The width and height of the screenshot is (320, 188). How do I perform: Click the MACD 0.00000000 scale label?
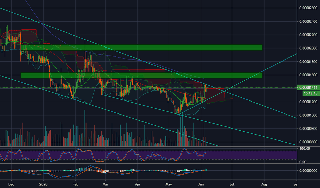coord(308,171)
